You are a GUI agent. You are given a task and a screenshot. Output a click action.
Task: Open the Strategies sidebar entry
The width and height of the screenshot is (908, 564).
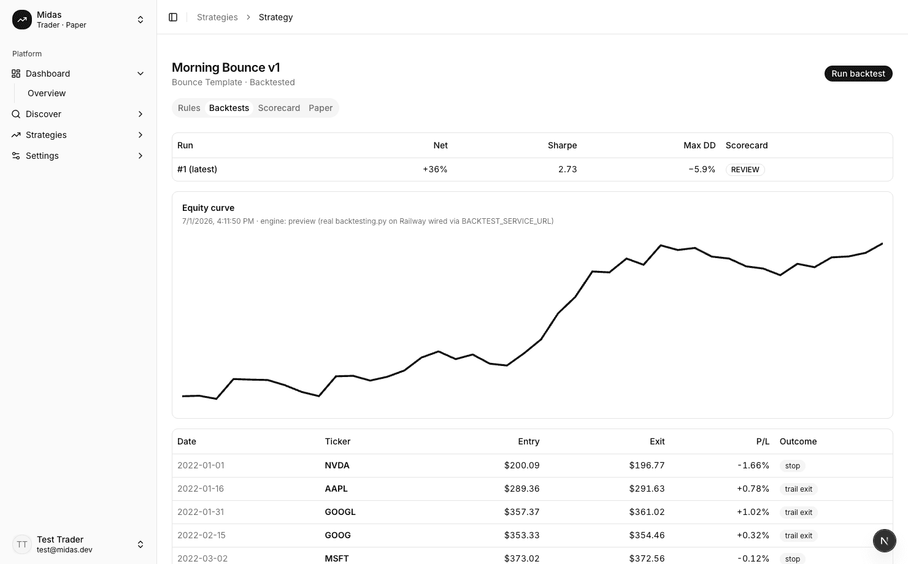pos(79,135)
